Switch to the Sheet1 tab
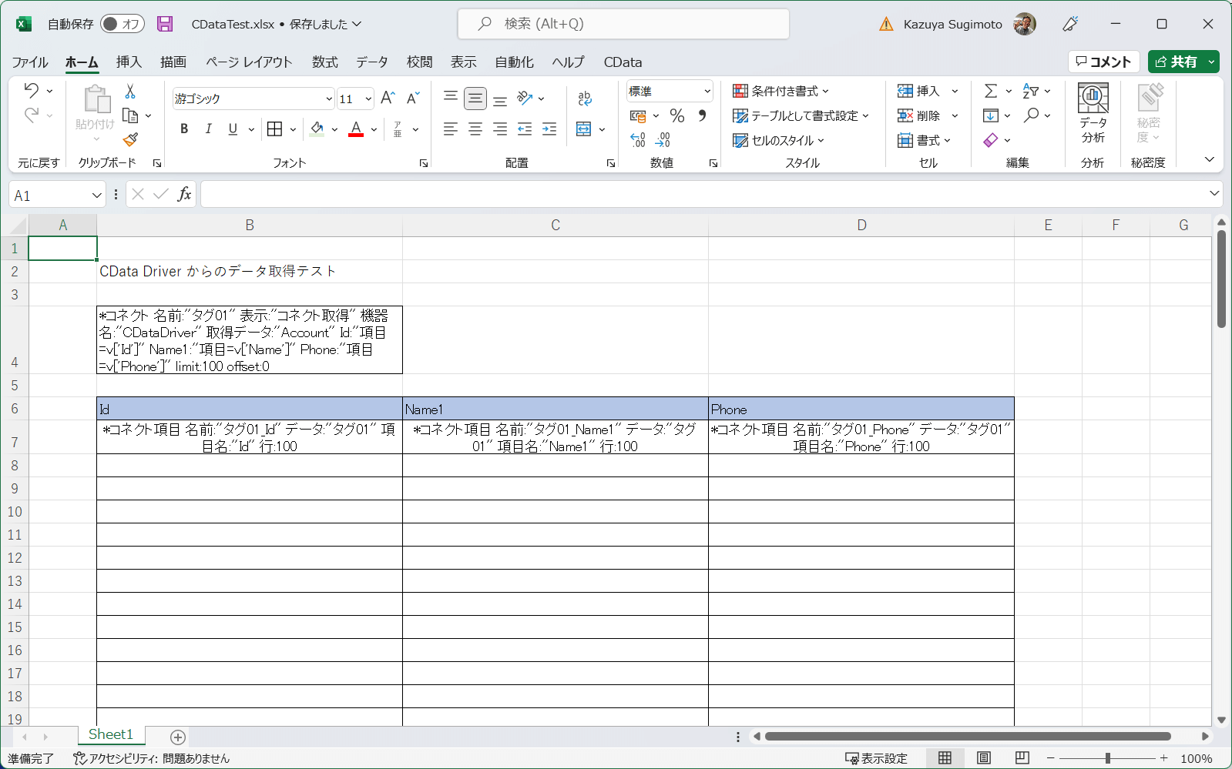 111,735
